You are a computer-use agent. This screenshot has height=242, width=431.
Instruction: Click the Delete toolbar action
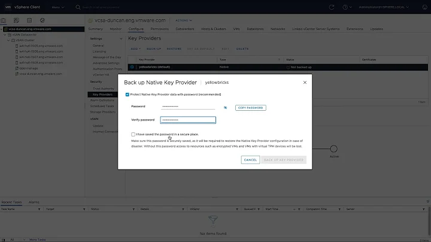pos(242,49)
